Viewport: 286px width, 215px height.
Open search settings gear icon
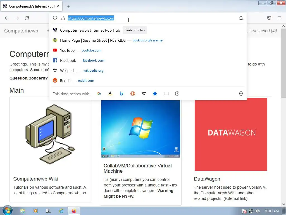pyautogui.click(x=241, y=94)
